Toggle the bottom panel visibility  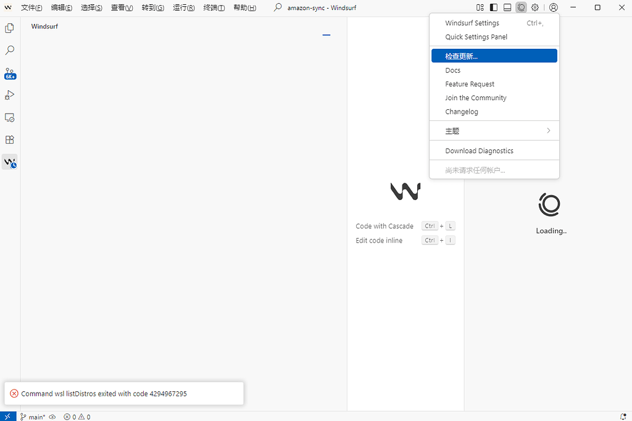[x=507, y=7]
